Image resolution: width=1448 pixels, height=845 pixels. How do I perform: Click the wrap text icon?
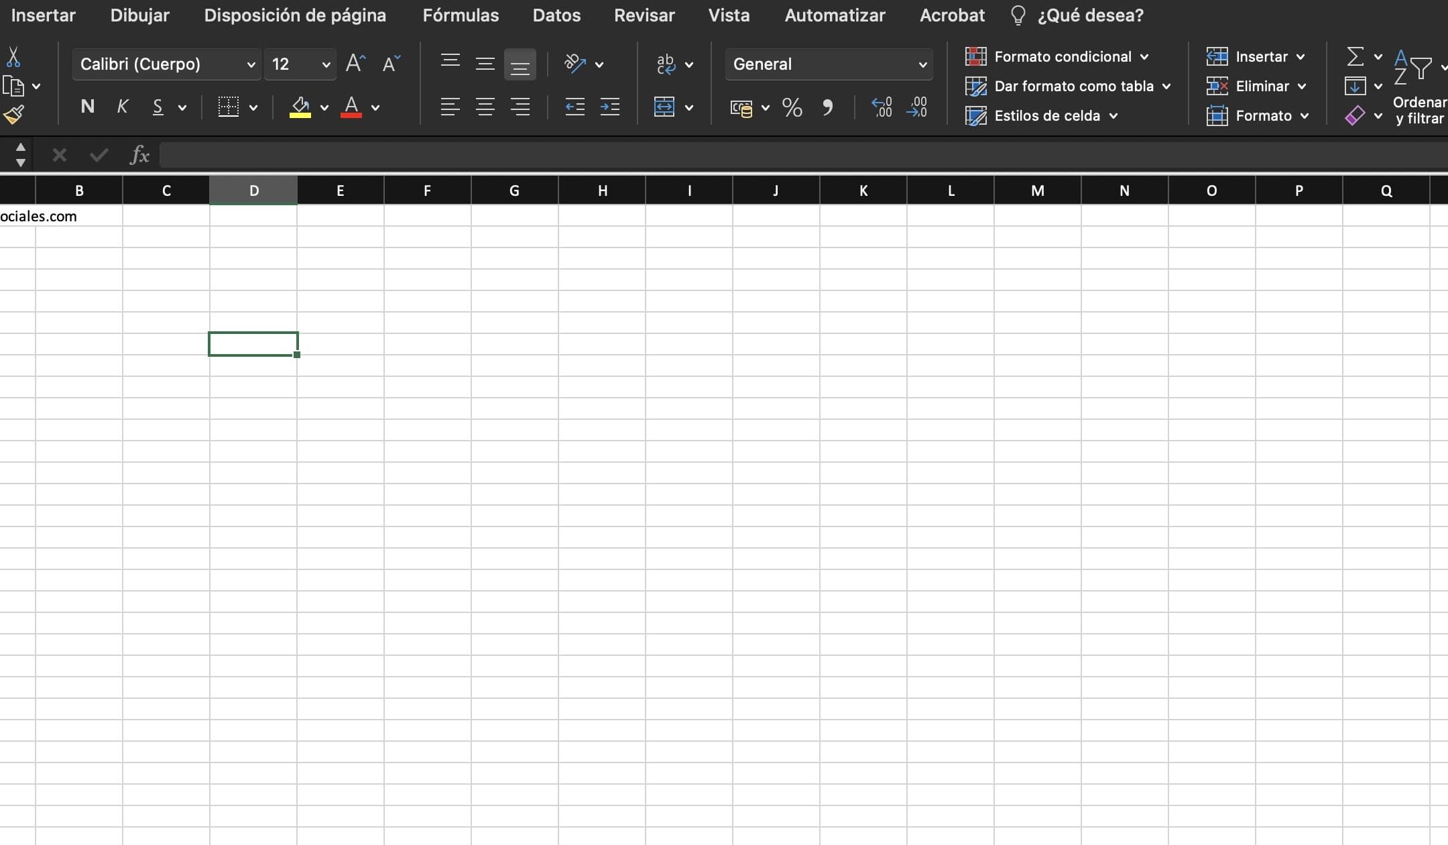(666, 64)
